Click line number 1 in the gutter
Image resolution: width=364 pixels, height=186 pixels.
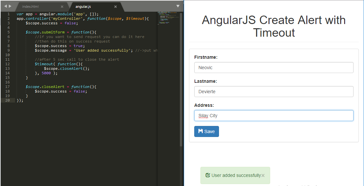(x=8, y=14)
